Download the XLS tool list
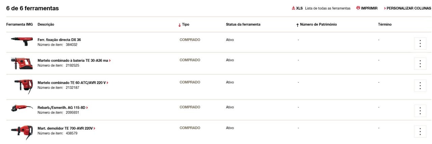432x144 pixels. [x=297, y=8]
